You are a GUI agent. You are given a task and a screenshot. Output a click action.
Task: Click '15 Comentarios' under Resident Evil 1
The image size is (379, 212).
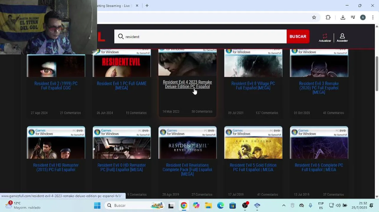coord(136,113)
